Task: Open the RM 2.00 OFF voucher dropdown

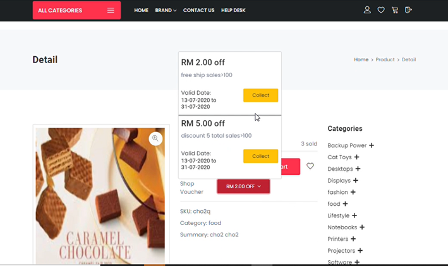Action: [x=243, y=186]
